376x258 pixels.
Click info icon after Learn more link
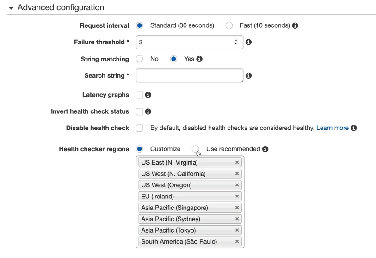tap(354, 128)
